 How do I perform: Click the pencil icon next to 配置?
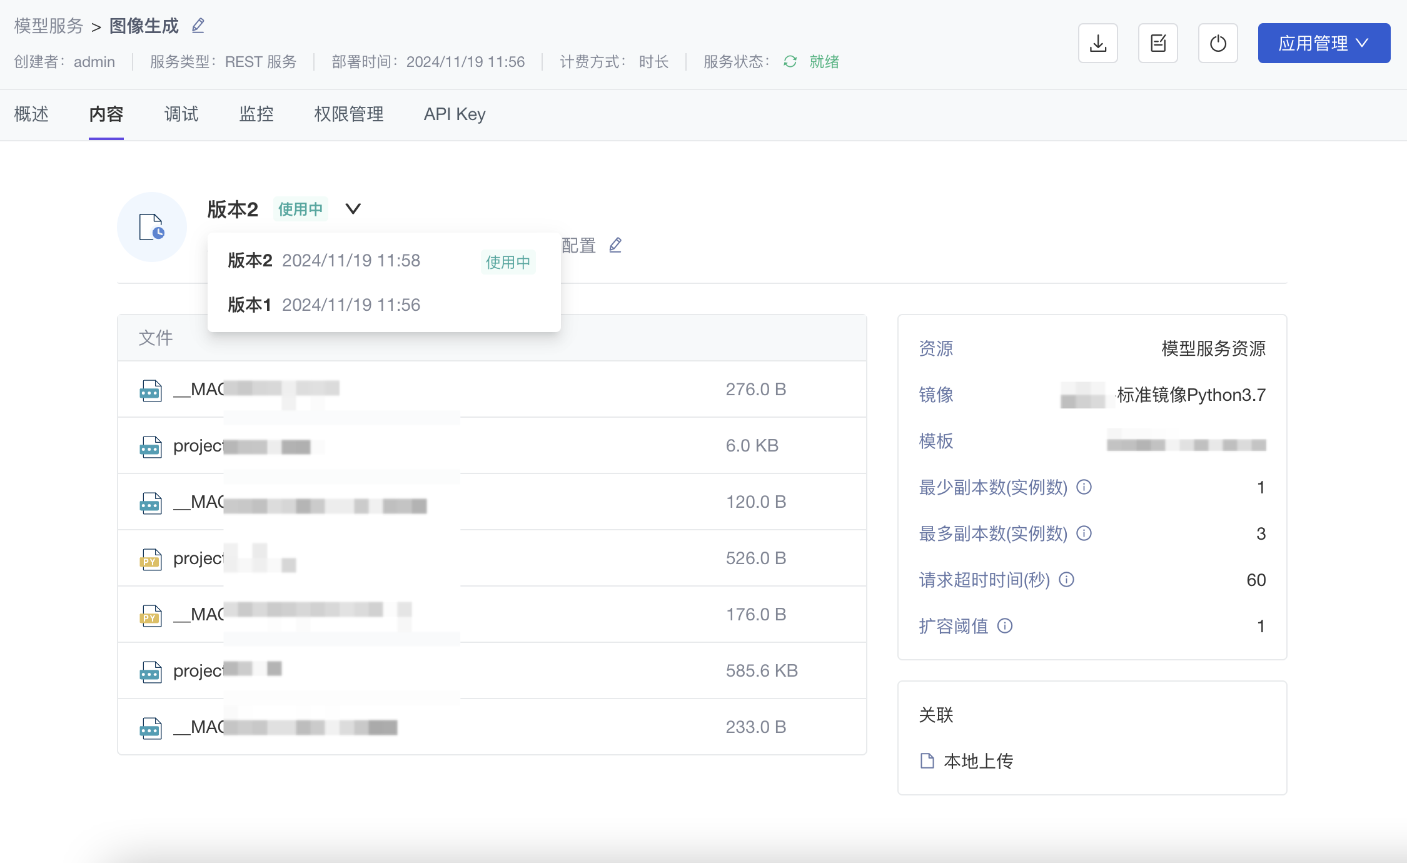click(x=615, y=245)
